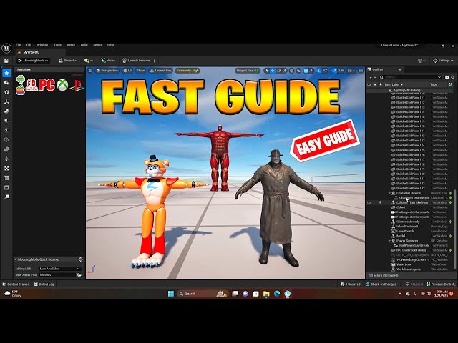Click the Show viewport button
Viewport: 458px width, 343px height.
tap(141, 71)
